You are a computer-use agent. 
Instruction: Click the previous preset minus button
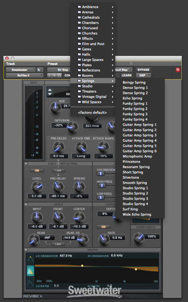click(50, 75)
